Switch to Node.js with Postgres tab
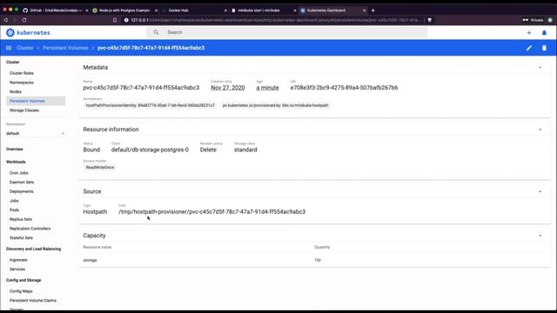557x313 pixels. point(124,10)
